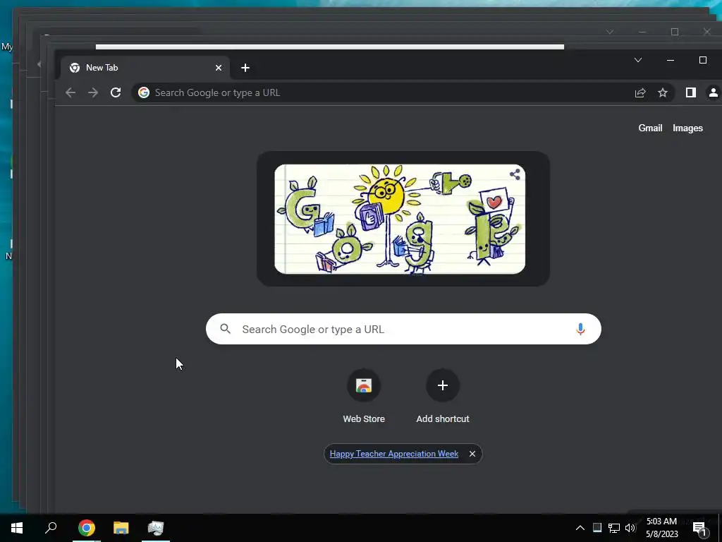Close the New Tab tab
The height and width of the screenshot is (542, 722).
coord(219,68)
